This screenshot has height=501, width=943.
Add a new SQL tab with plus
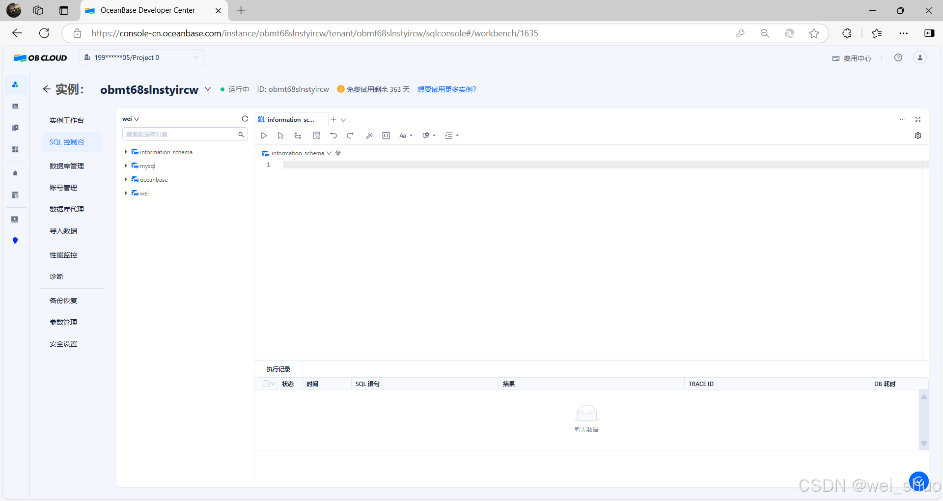pos(333,119)
